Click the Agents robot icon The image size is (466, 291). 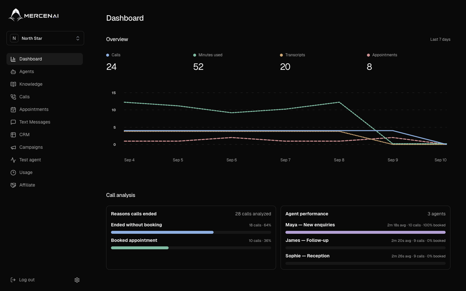[x=13, y=72]
